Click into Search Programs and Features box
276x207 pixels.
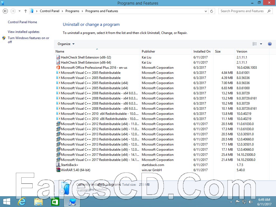click(x=242, y=11)
